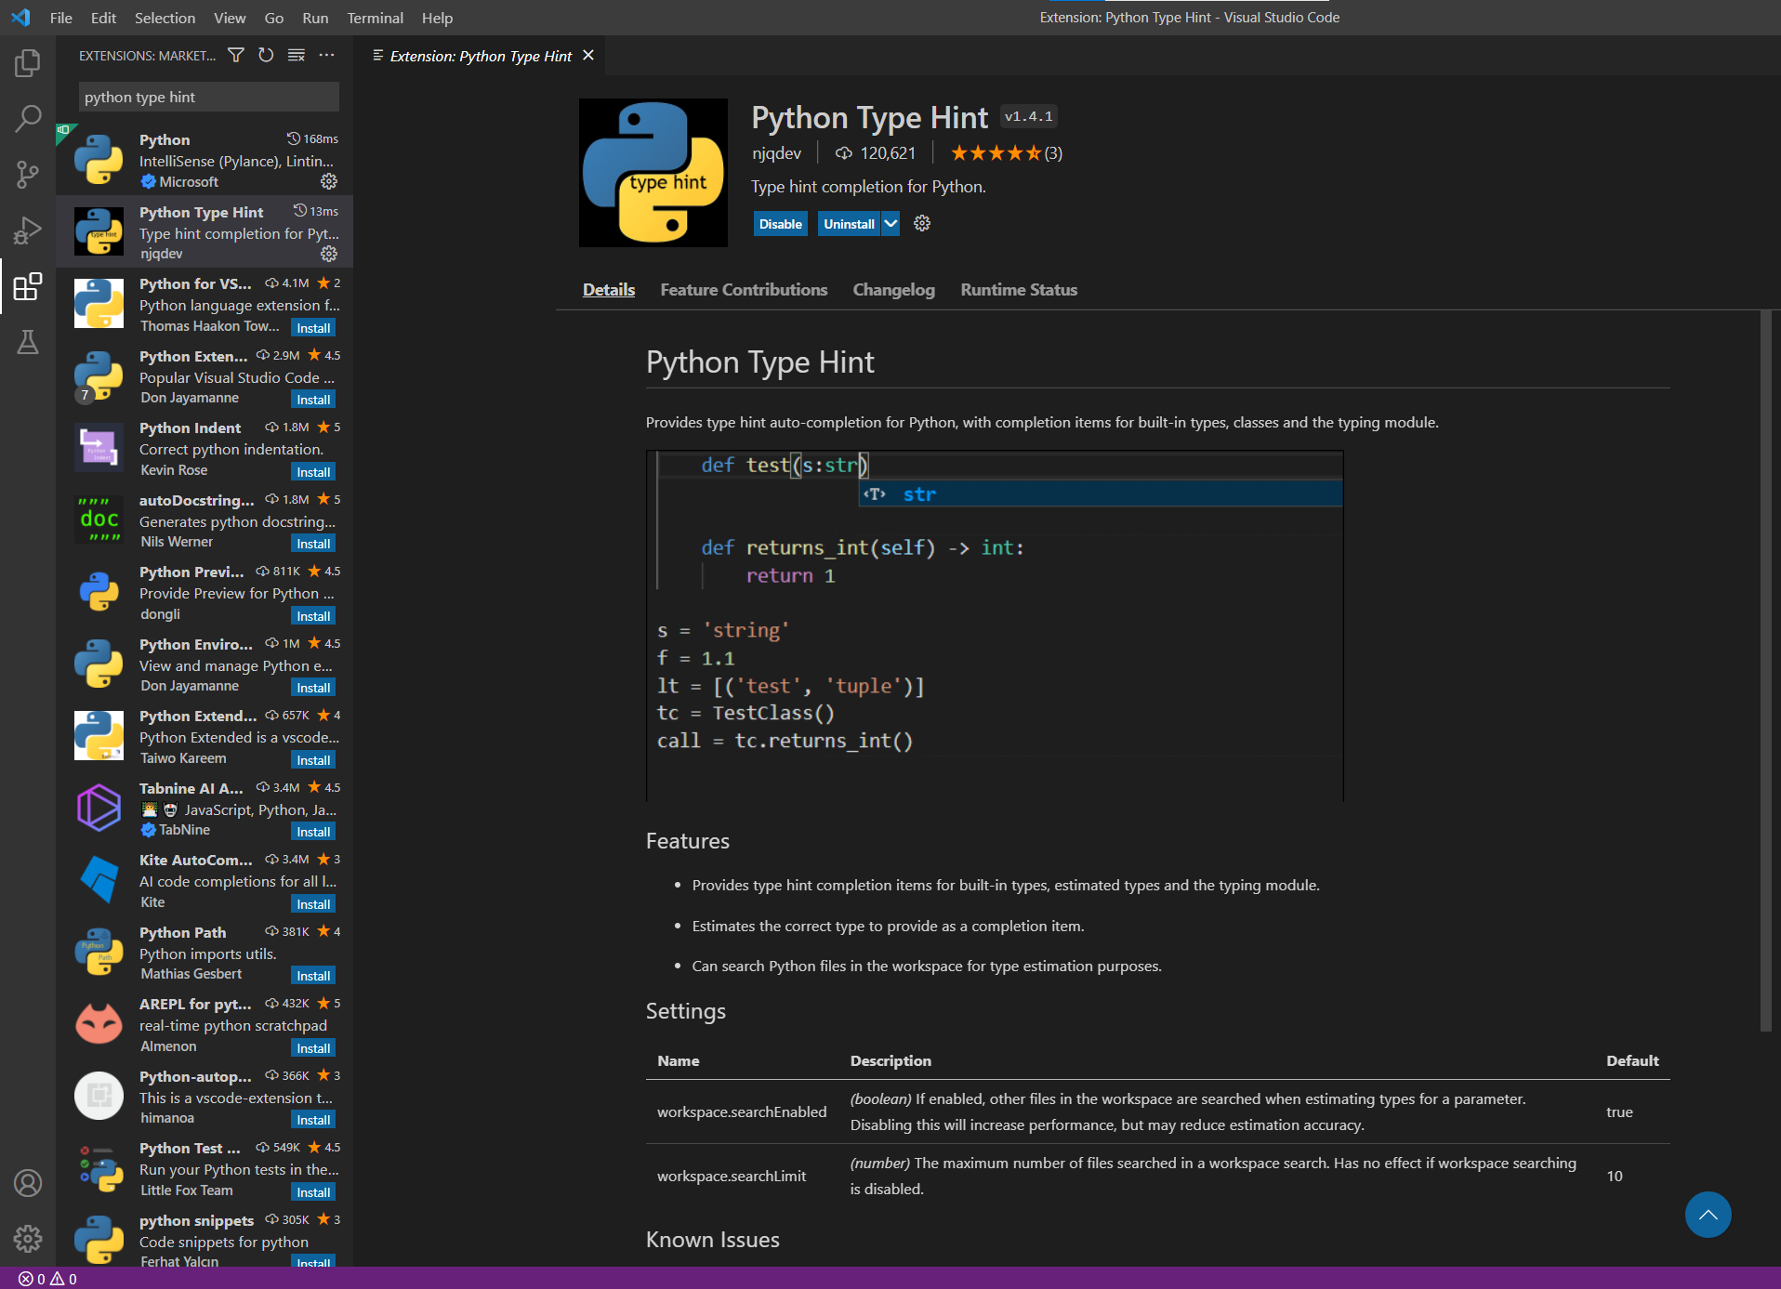
Task: Switch to the Feature Contributions tab
Action: pyautogui.click(x=743, y=289)
